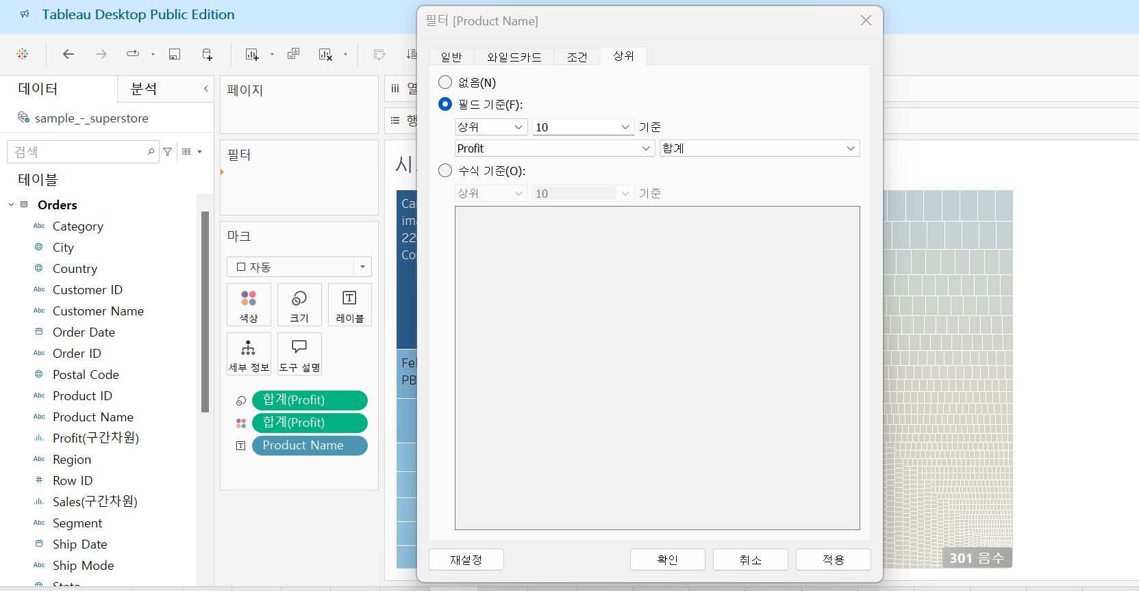
Task: Open the clear sheet dropdown arrow
Action: [345, 54]
